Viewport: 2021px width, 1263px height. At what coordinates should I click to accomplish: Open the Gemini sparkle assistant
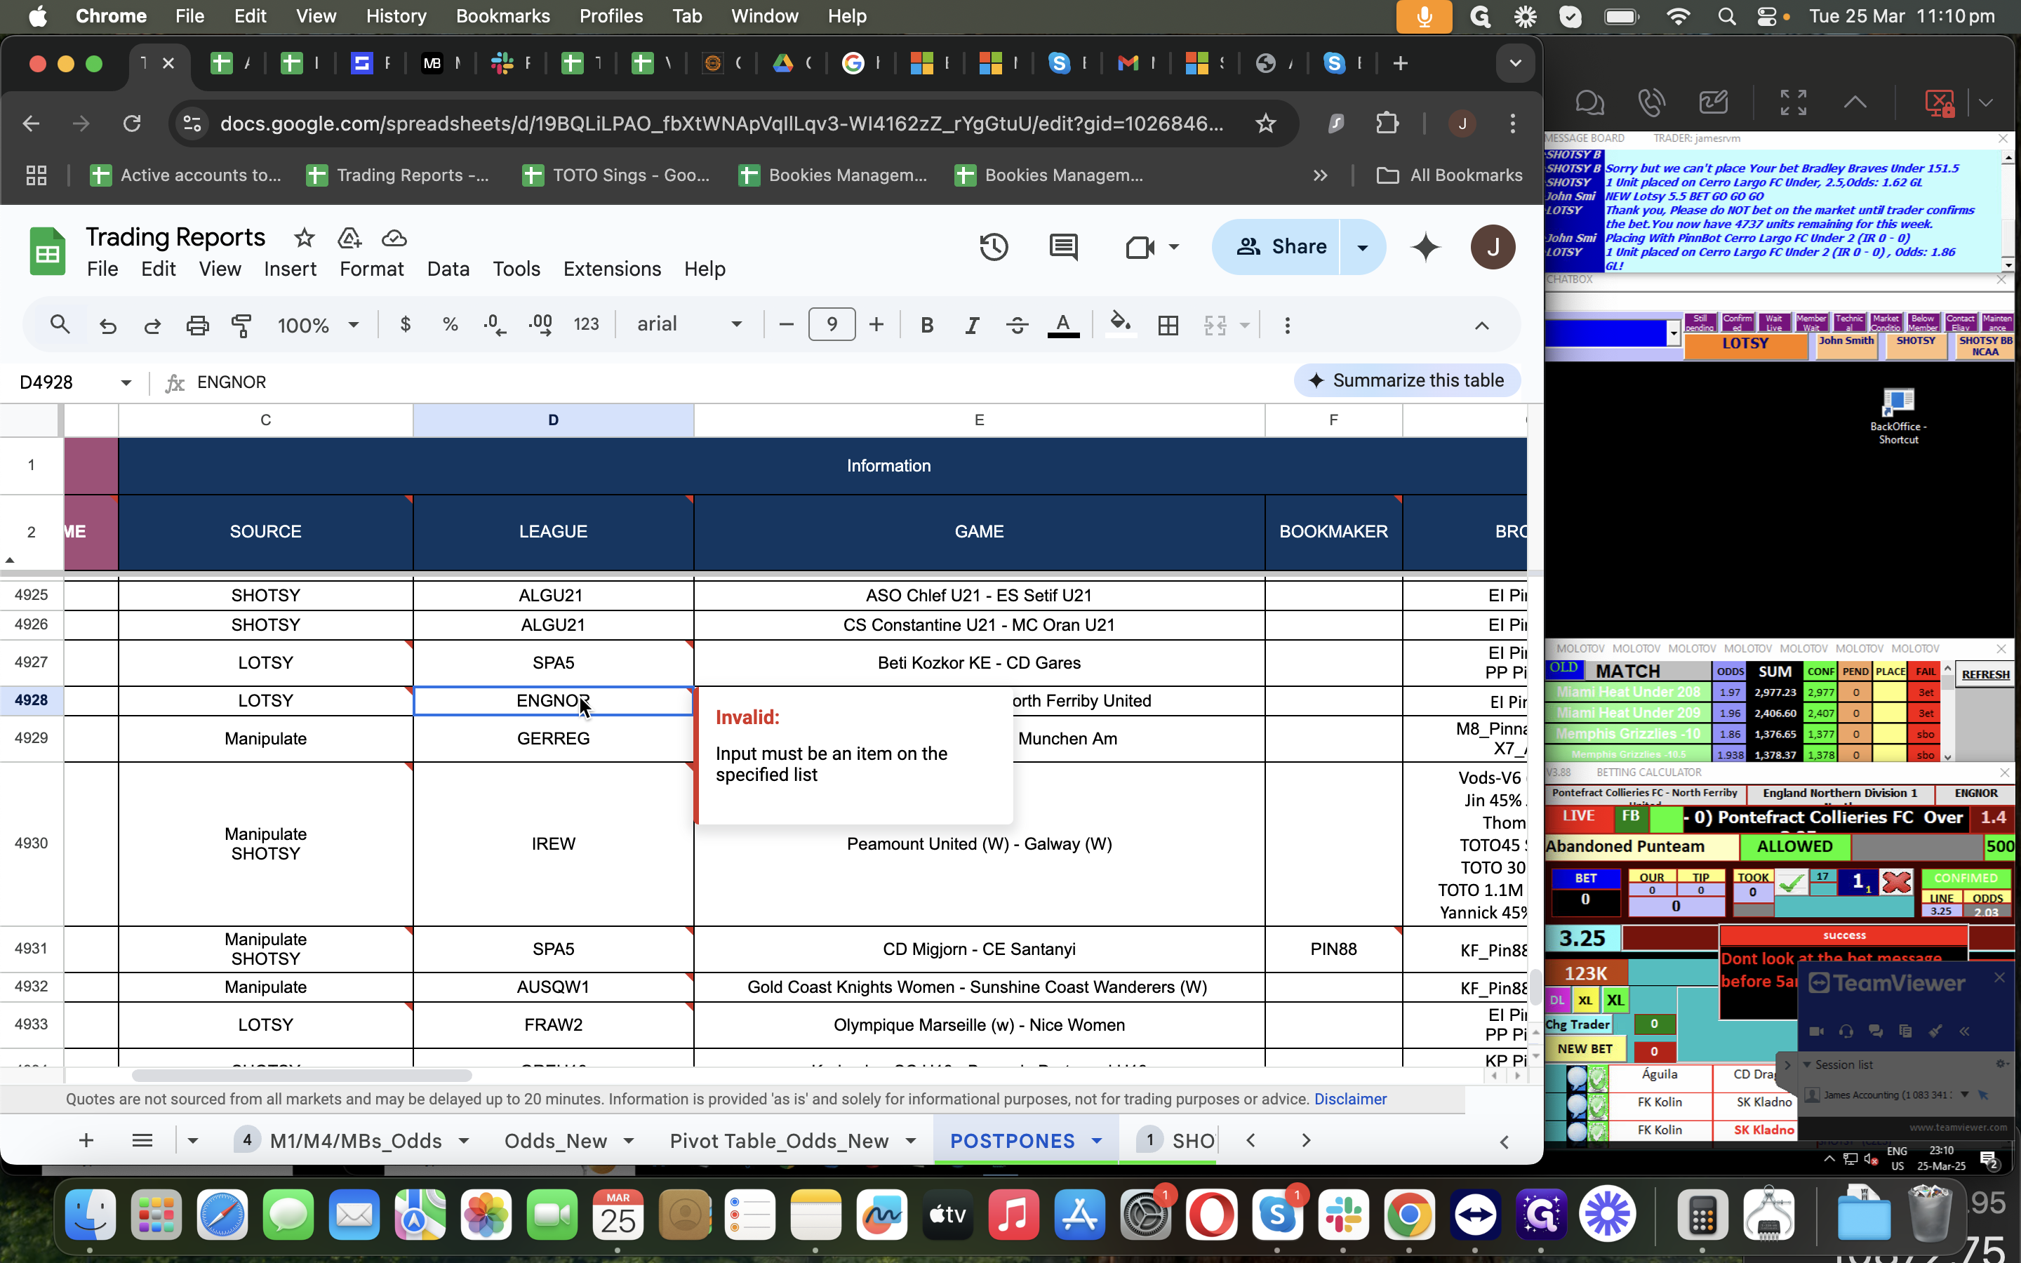click(x=1425, y=246)
